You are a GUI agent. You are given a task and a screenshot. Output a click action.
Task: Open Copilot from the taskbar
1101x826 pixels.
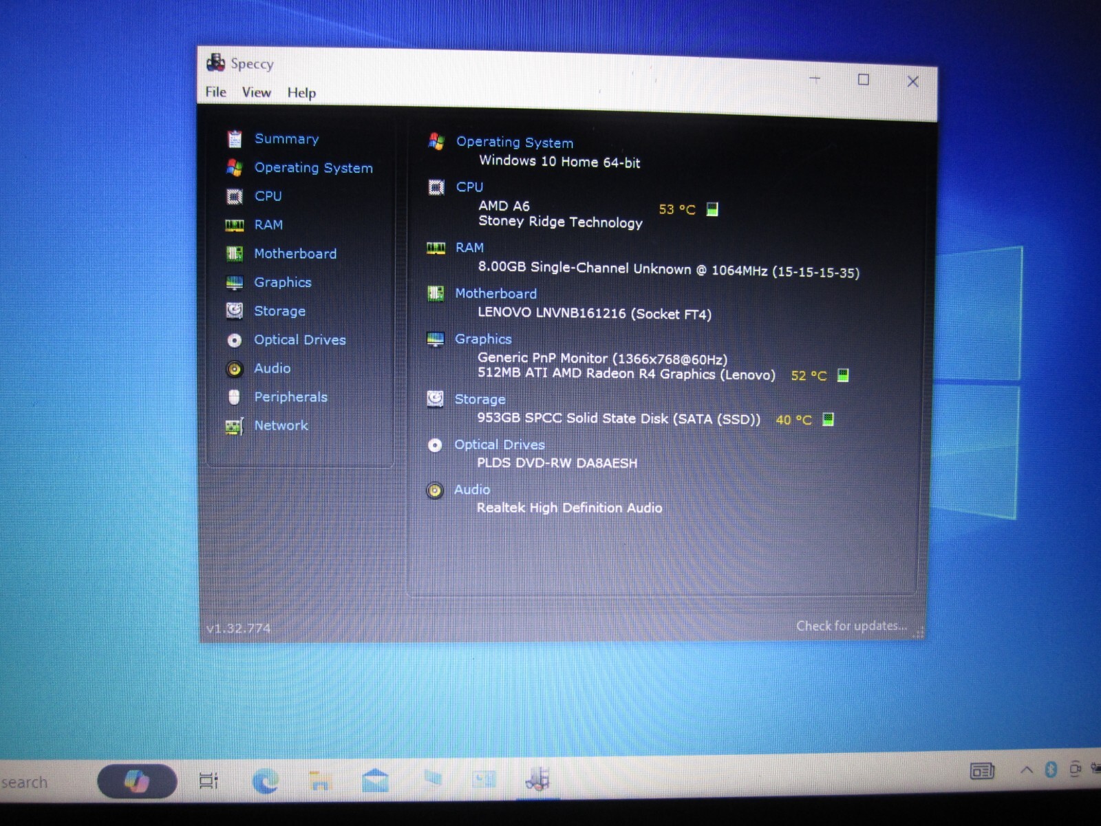point(136,781)
